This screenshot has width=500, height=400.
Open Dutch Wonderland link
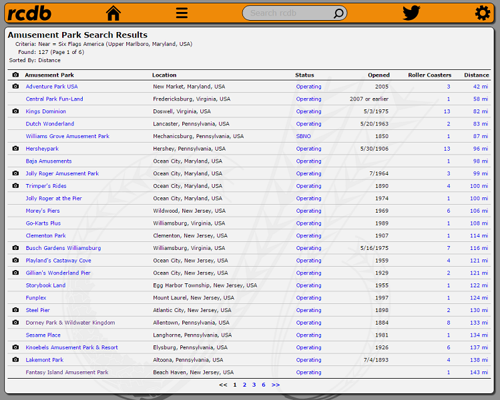[50, 124]
